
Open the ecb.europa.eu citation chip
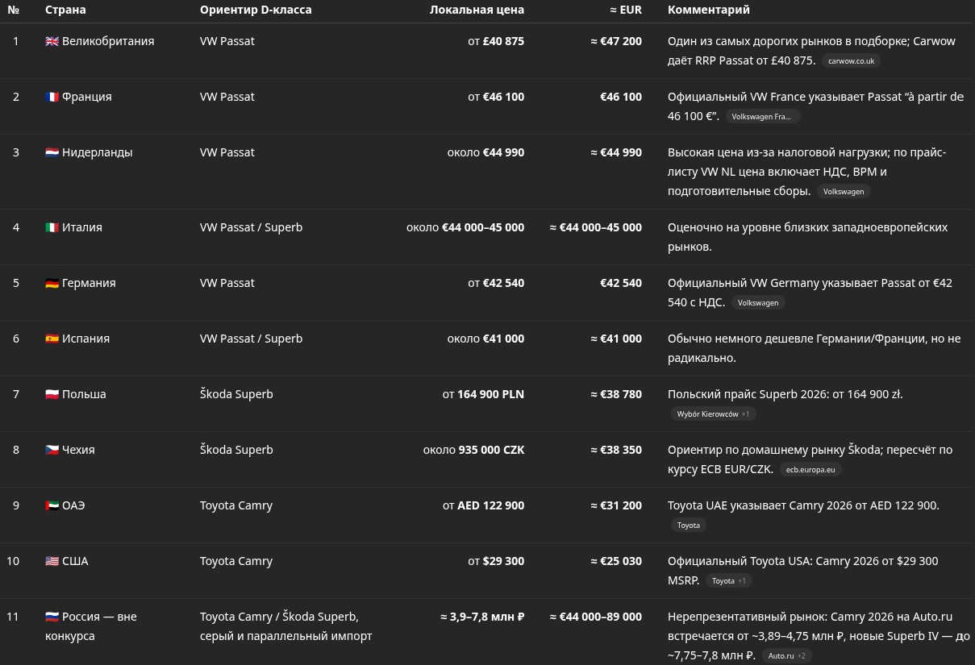click(x=810, y=470)
